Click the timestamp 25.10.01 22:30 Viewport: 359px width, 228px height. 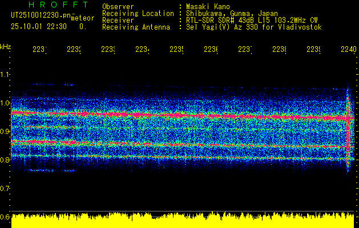coord(39,27)
